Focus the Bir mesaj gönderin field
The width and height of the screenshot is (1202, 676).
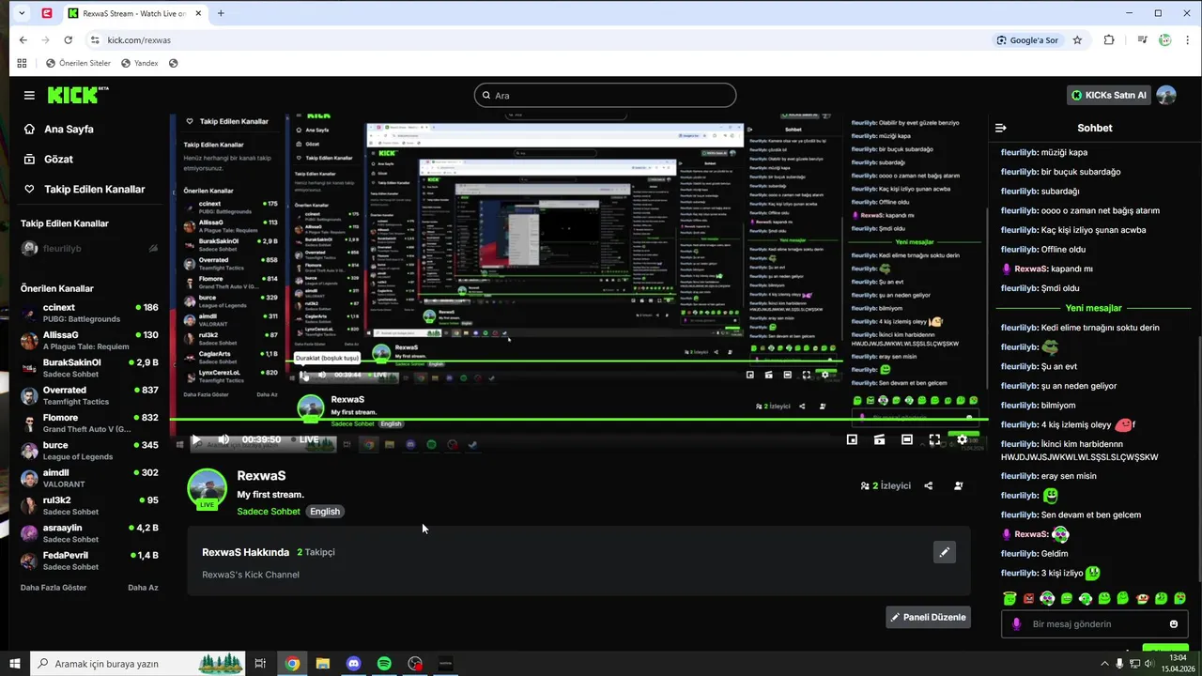(1094, 623)
